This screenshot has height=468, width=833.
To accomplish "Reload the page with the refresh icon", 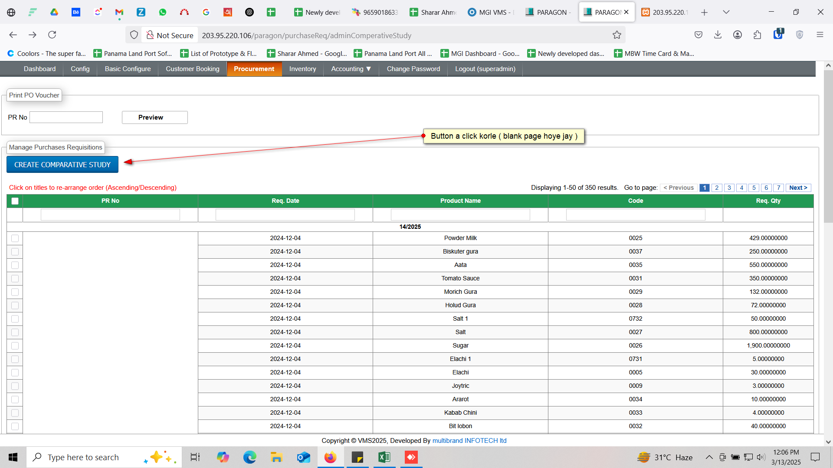I will point(52,35).
